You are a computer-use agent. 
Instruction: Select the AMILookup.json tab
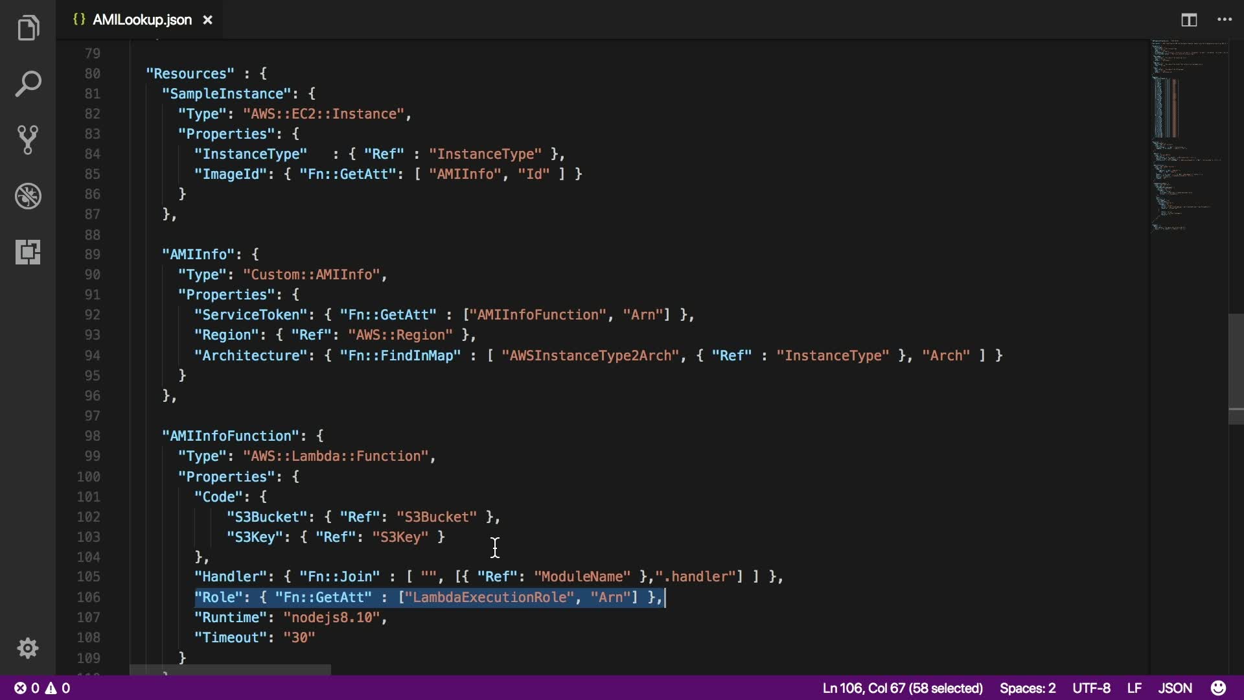click(x=142, y=20)
